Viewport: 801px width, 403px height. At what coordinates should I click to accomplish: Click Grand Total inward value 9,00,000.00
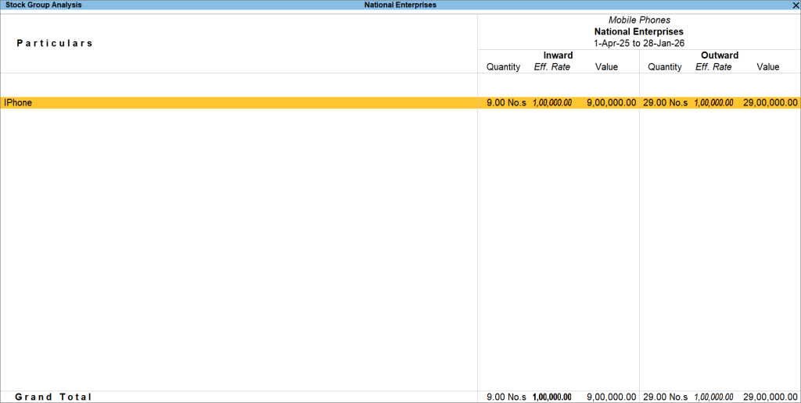tap(612, 397)
